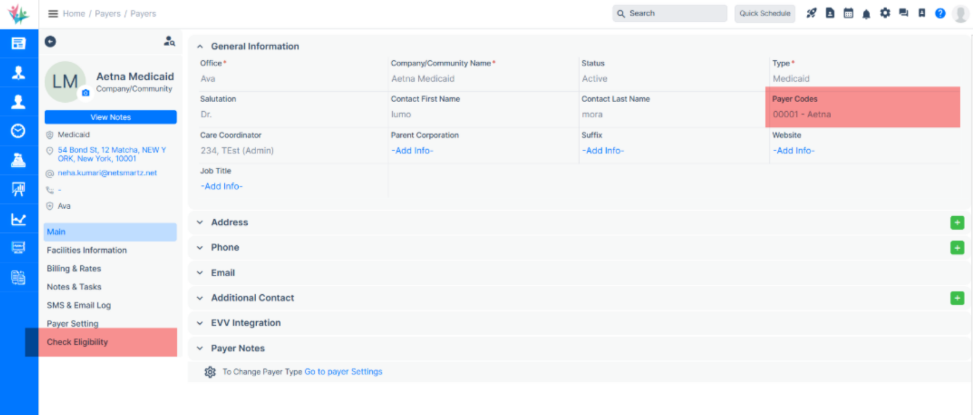Expand the EVV Integration section
Screen dimensions: 973x415
click(199, 323)
